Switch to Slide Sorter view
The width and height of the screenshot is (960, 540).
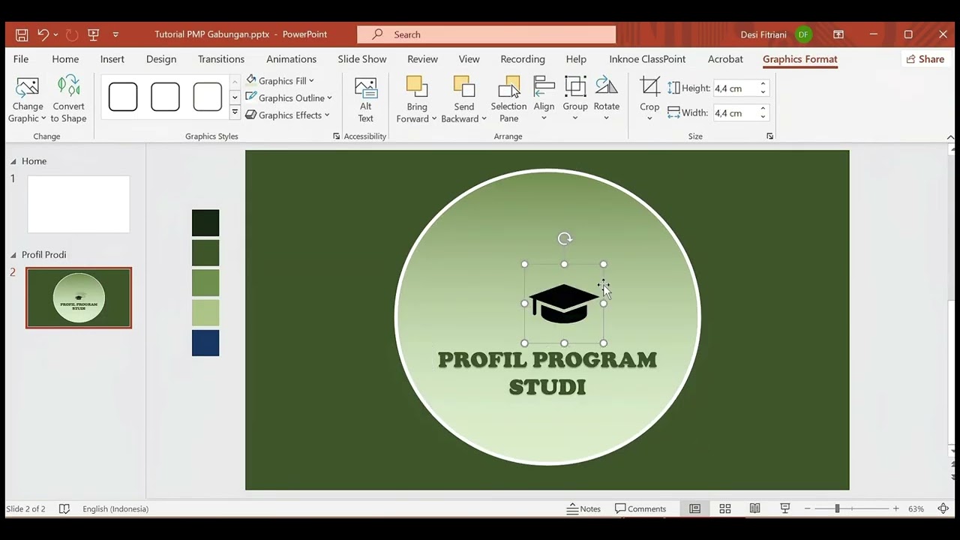point(725,508)
